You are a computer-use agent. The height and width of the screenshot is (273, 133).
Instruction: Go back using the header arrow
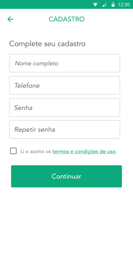[10, 19]
